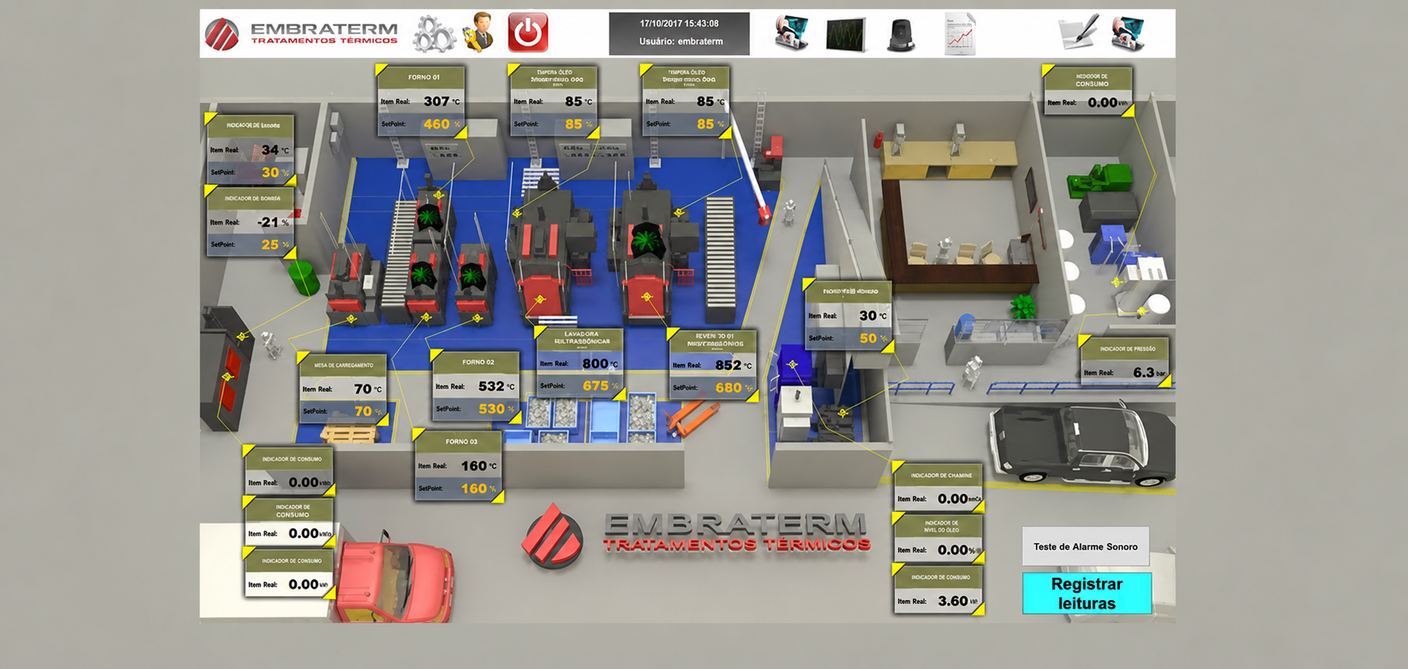Image resolution: width=1408 pixels, height=669 pixels.
Task: Click the Item Real value 34 °C
Action: point(275,150)
